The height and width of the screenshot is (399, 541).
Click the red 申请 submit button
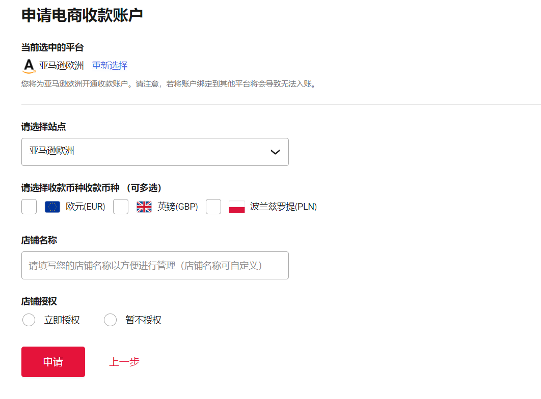pos(53,361)
